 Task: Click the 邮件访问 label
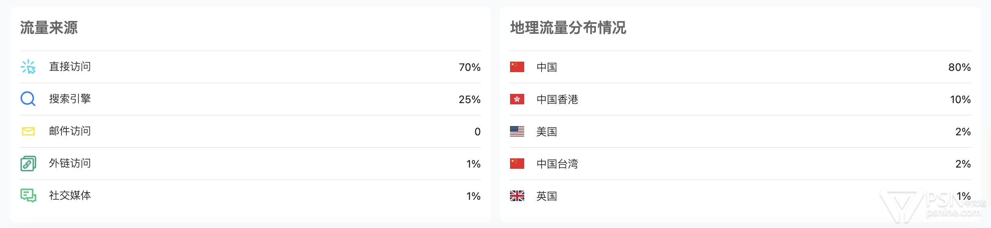tap(70, 131)
